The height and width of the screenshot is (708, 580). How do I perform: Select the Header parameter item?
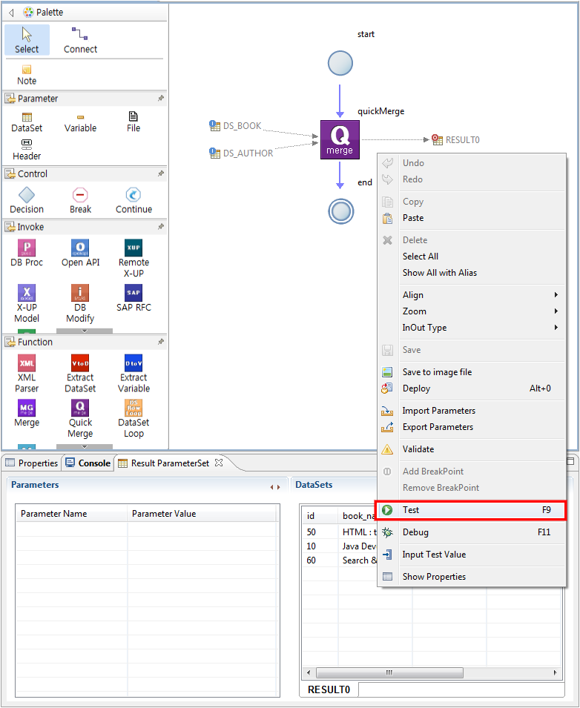pos(27,150)
